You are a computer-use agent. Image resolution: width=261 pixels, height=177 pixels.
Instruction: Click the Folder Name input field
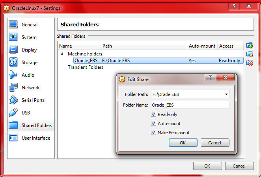(190, 105)
